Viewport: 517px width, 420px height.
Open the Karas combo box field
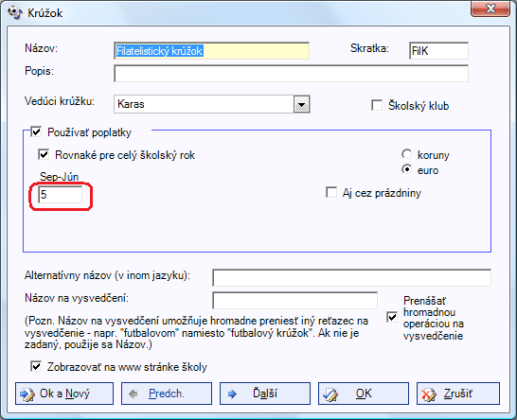click(212, 104)
